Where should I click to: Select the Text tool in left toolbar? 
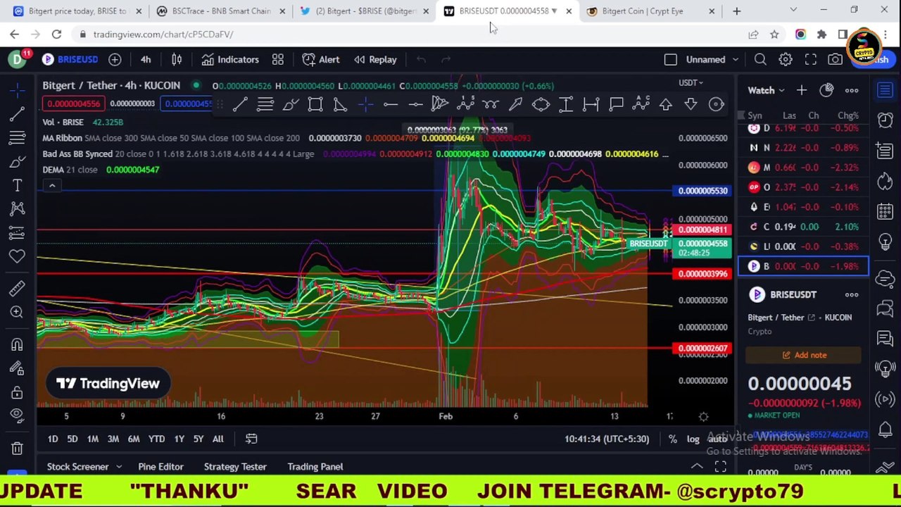18,185
